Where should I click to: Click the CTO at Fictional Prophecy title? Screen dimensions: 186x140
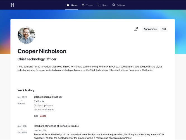[48, 97]
